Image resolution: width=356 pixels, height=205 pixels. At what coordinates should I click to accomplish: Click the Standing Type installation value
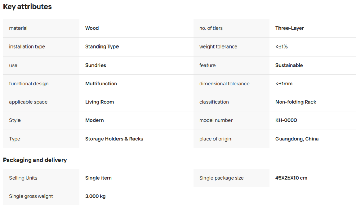coord(102,47)
